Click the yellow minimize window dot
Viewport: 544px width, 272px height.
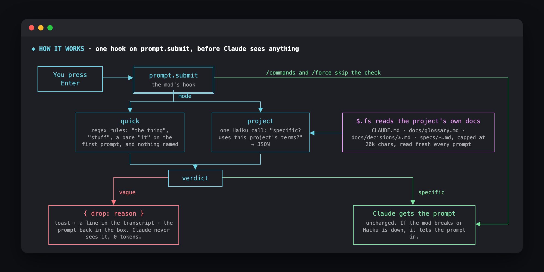(41, 28)
